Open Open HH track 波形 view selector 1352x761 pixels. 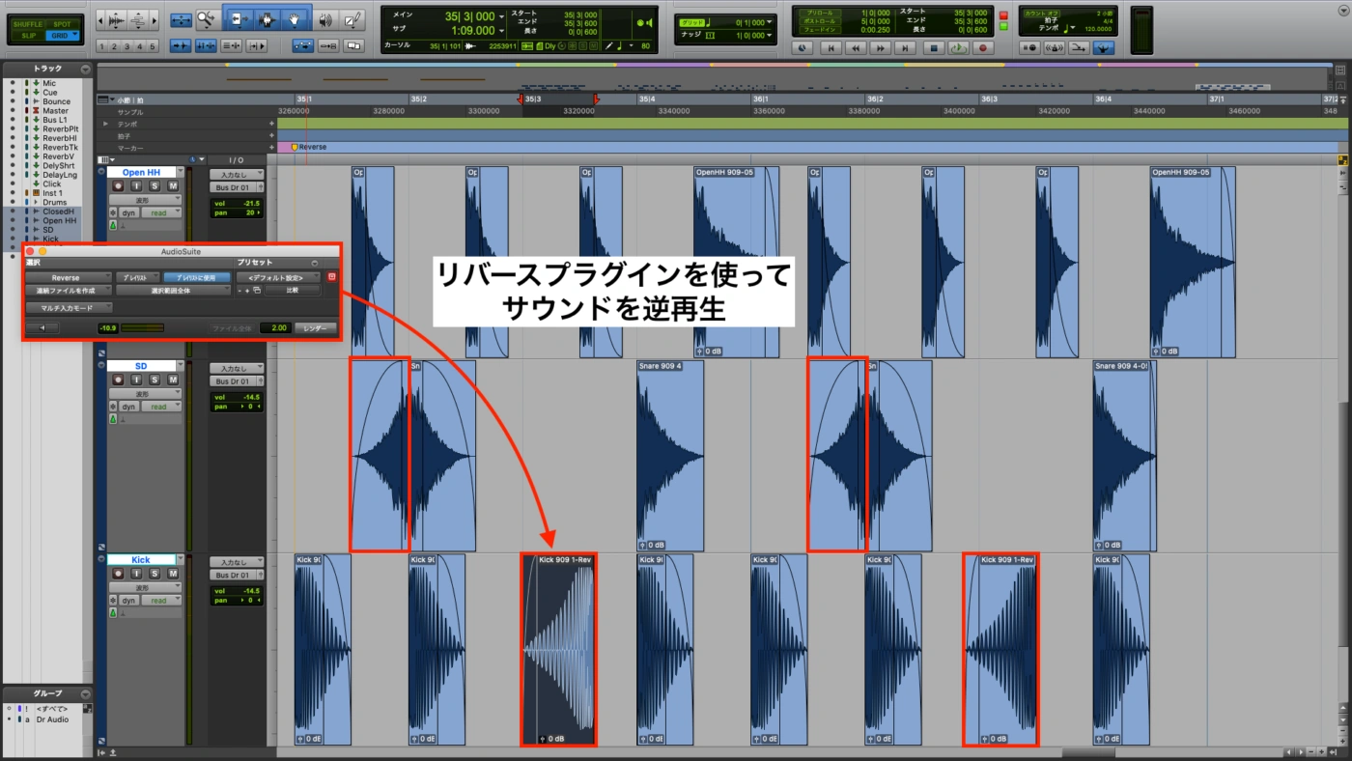(145, 200)
